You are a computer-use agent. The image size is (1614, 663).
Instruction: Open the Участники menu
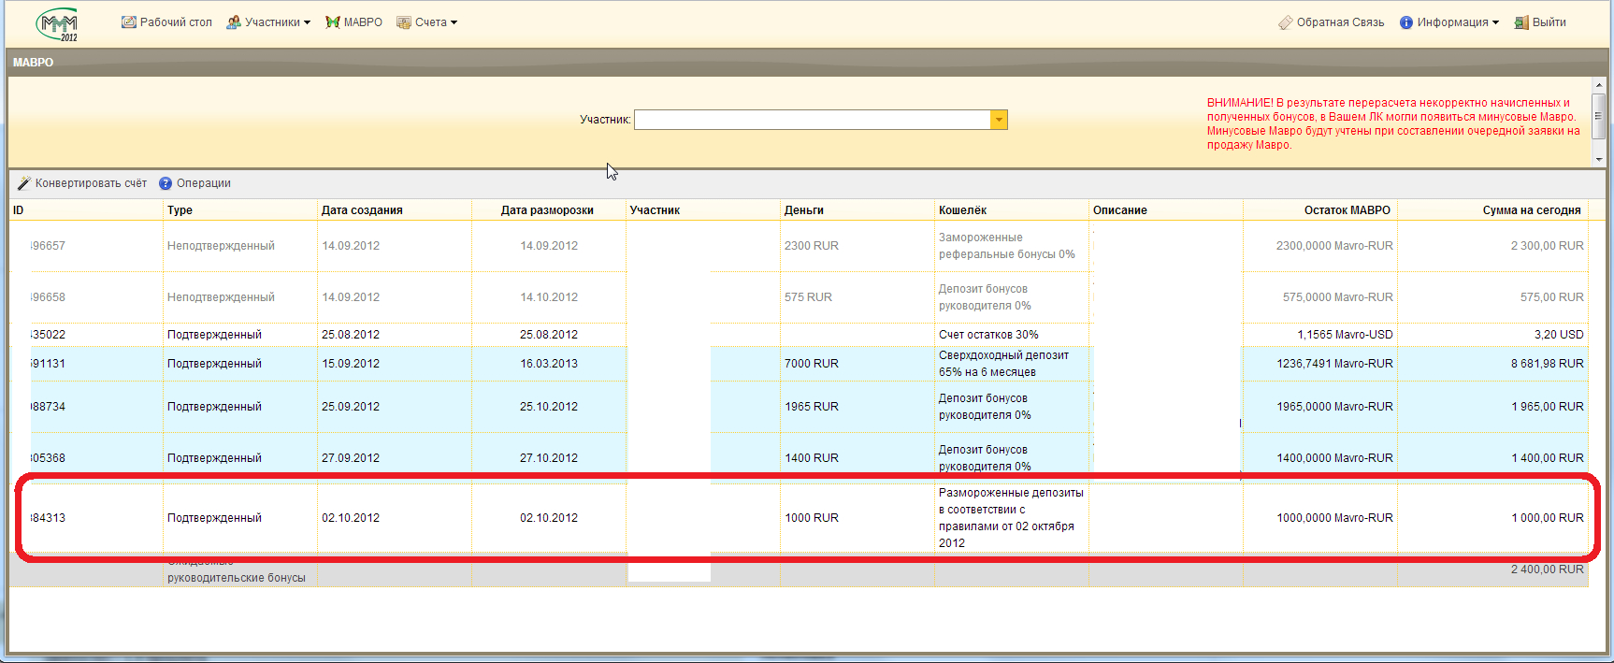(268, 22)
